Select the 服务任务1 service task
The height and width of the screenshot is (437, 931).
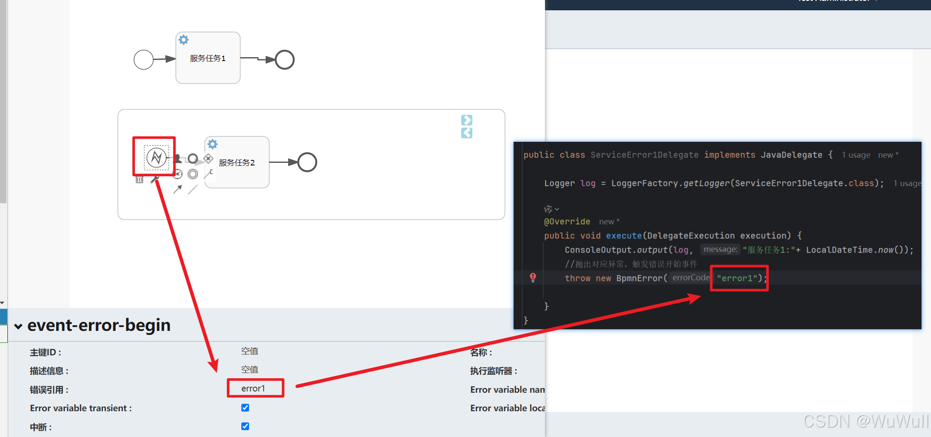coord(208,58)
